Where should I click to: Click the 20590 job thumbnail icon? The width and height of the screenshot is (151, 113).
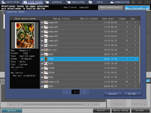46,73
